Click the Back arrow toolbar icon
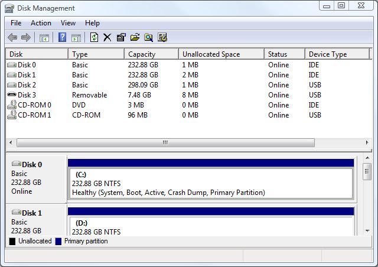 [x=12, y=38]
